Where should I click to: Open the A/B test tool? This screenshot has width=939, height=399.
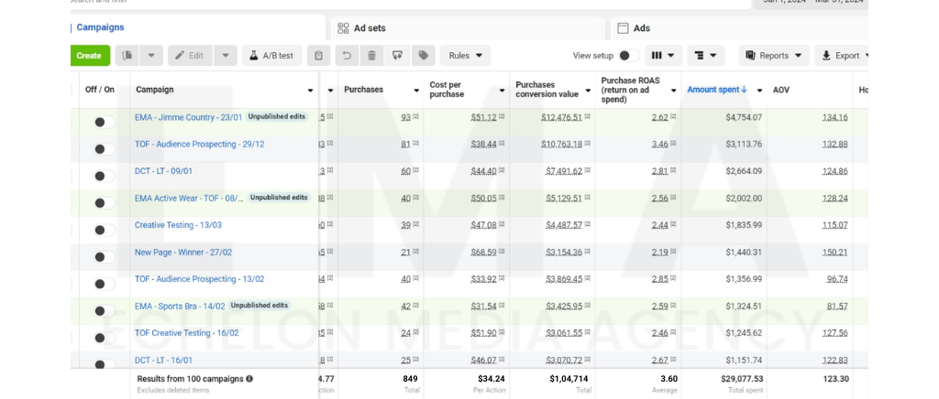coord(271,56)
